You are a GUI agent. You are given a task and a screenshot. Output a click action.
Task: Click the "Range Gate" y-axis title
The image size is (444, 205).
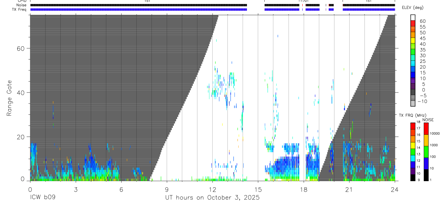(9, 98)
